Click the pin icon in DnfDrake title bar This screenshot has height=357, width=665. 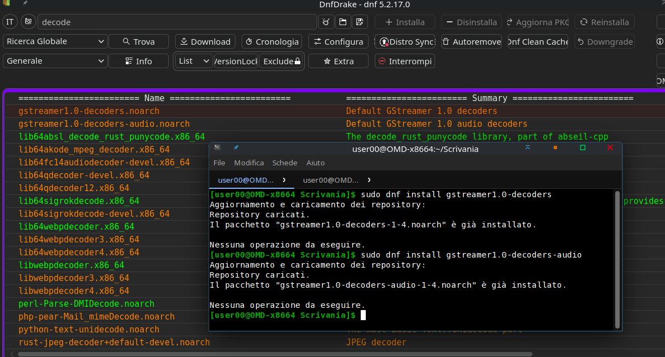point(25,3)
